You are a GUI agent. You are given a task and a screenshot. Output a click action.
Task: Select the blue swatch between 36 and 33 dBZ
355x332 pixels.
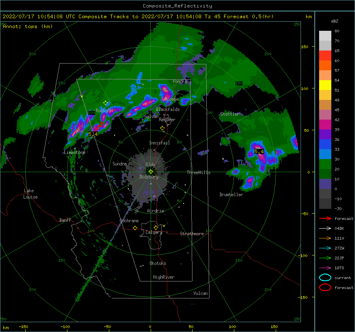click(x=325, y=144)
